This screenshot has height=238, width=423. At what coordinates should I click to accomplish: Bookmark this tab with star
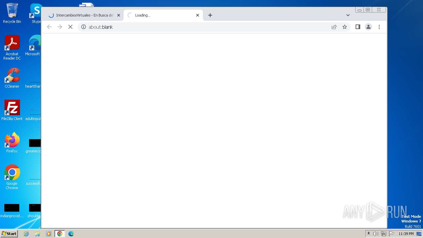[x=345, y=27]
